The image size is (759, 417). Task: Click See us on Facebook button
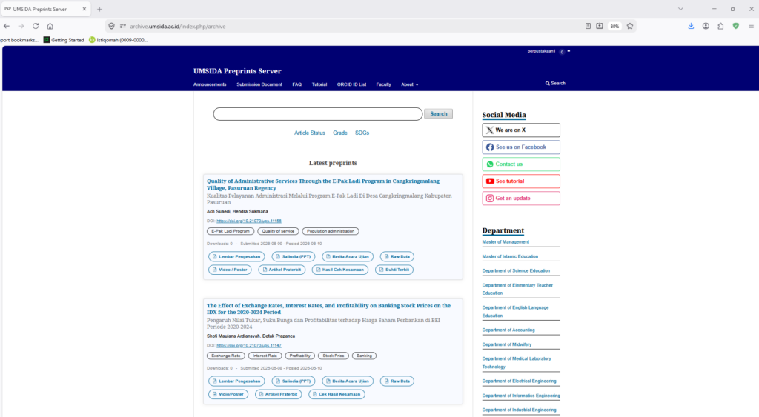[521, 147]
